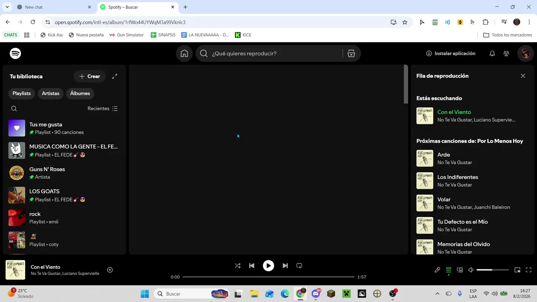The height and width of the screenshot is (302, 537).
Task: Toggle the queue view button
Action: (448, 270)
